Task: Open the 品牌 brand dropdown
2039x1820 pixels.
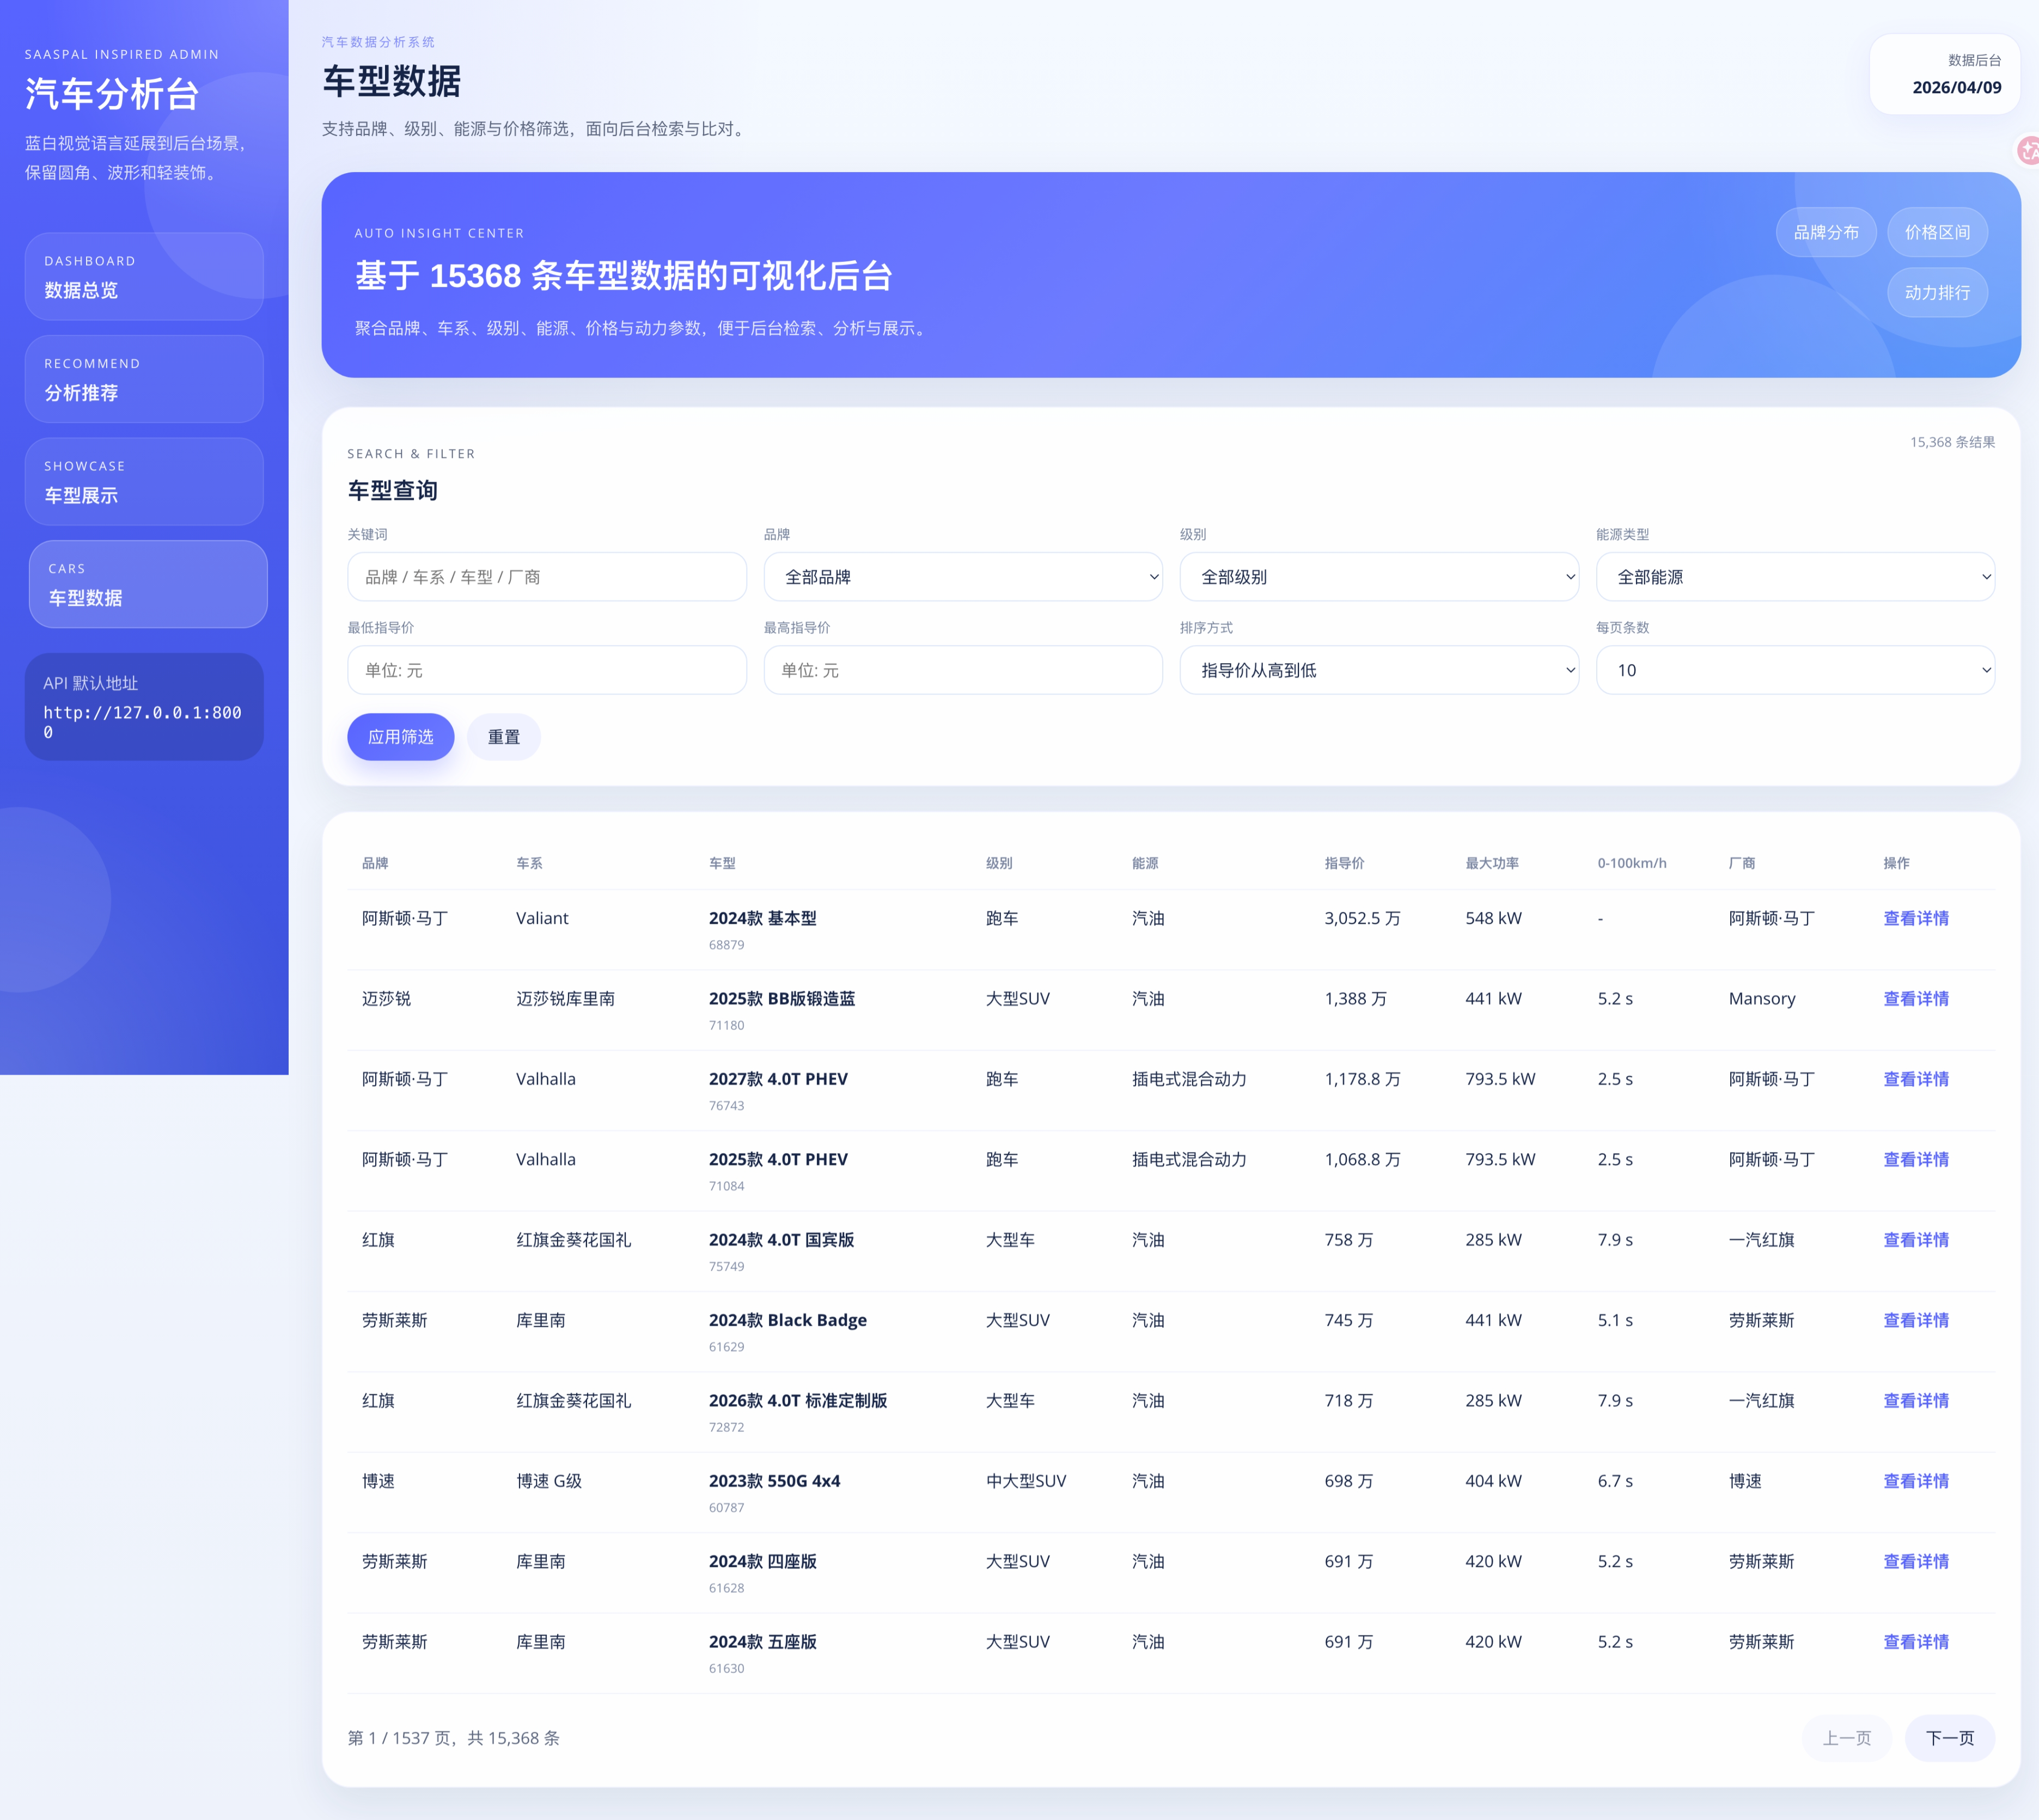Action: 961,577
